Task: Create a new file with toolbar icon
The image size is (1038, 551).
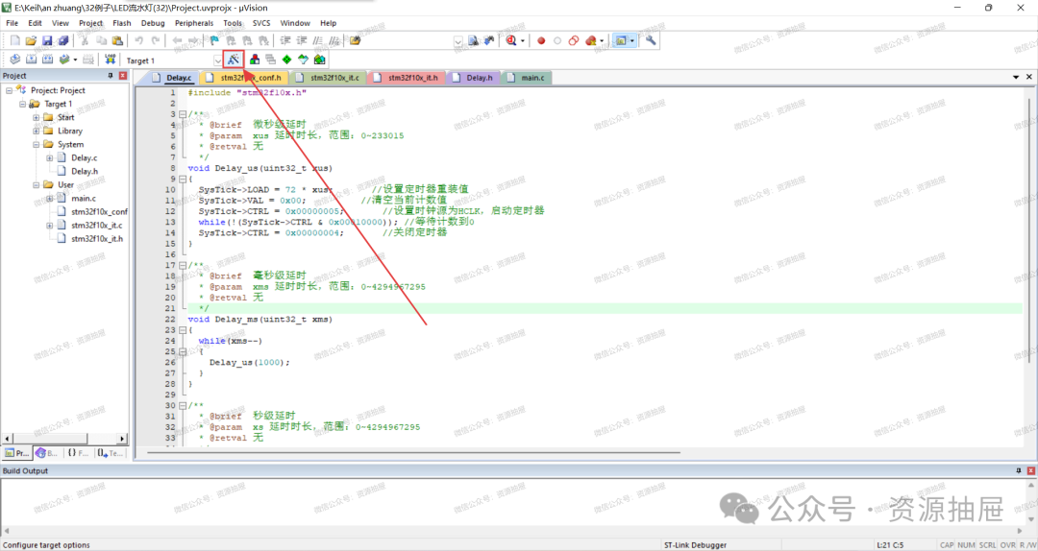Action: 15,40
